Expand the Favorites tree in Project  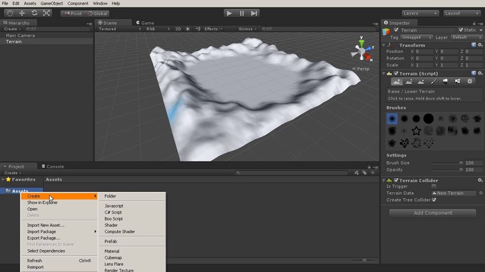(3, 179)
